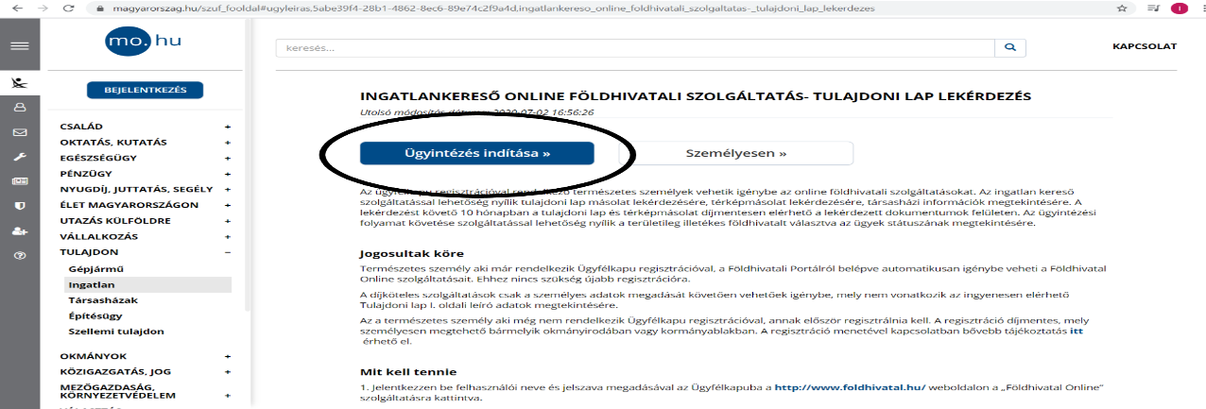Screen dimensions: 1206x409
Task: Click the mo.hu logo
Action: (145, 43)
